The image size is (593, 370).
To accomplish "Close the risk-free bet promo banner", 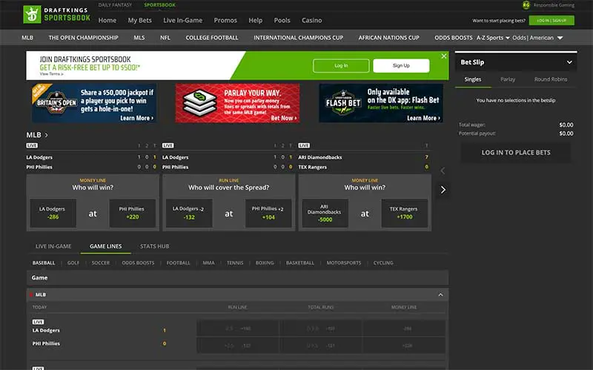I will (444, 56).
